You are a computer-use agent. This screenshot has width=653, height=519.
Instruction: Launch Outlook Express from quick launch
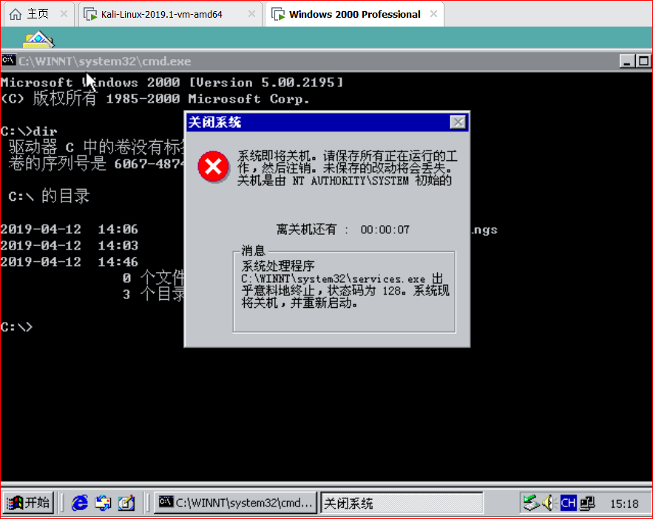tap(103, 503)
